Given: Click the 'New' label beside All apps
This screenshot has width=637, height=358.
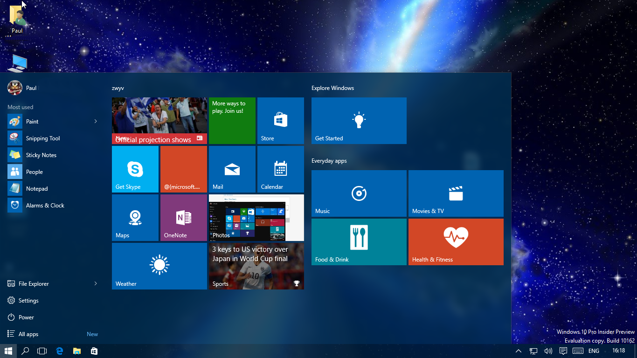Looking at the screenshot, I should 92,334.
